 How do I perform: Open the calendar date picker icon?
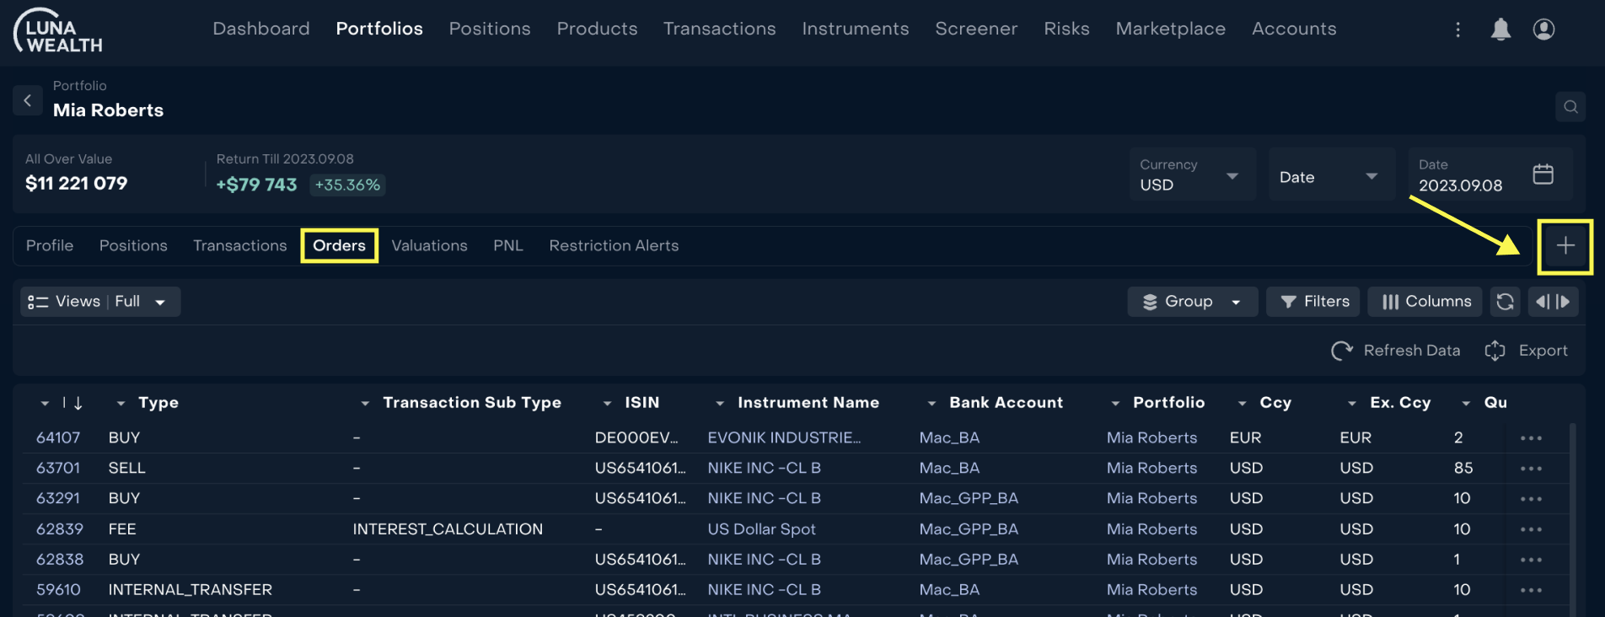pyautogui.click(x=1543, y=174)
